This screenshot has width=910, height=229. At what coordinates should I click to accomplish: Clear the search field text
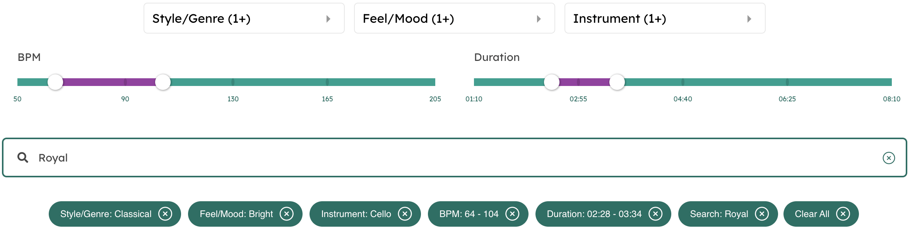pos(889,158)
